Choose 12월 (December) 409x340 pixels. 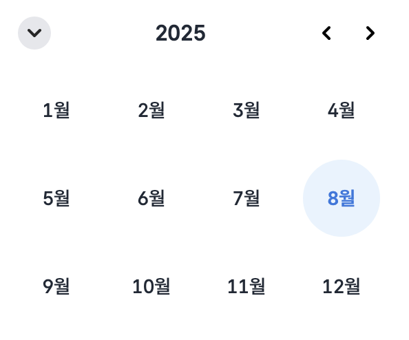click(x=342, y=286)
